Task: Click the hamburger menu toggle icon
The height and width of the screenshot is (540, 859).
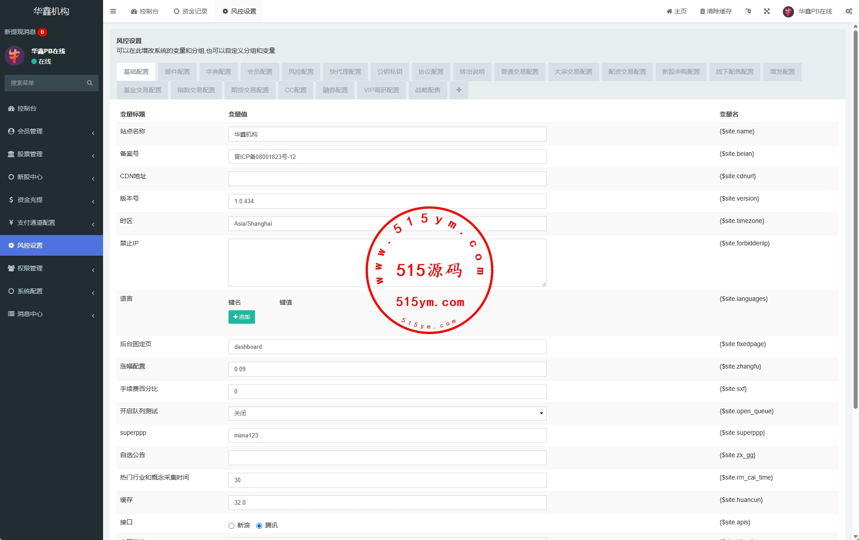Action: [x=113, y=11]
